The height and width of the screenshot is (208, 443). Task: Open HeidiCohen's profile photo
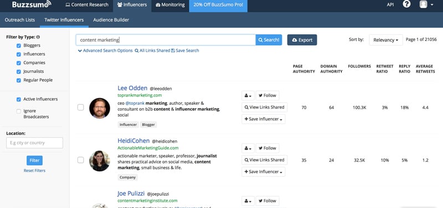(x=100, y=161)
